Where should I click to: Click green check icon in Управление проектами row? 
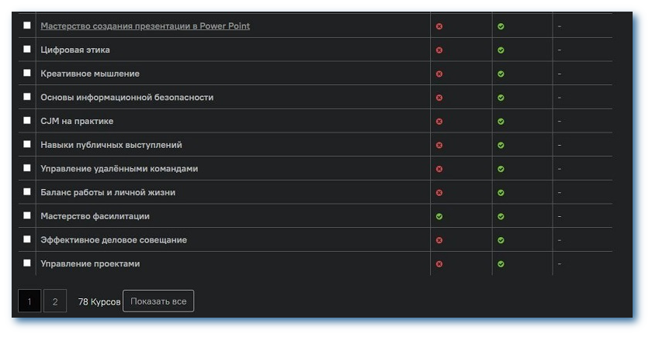click(x=501, y=264)
